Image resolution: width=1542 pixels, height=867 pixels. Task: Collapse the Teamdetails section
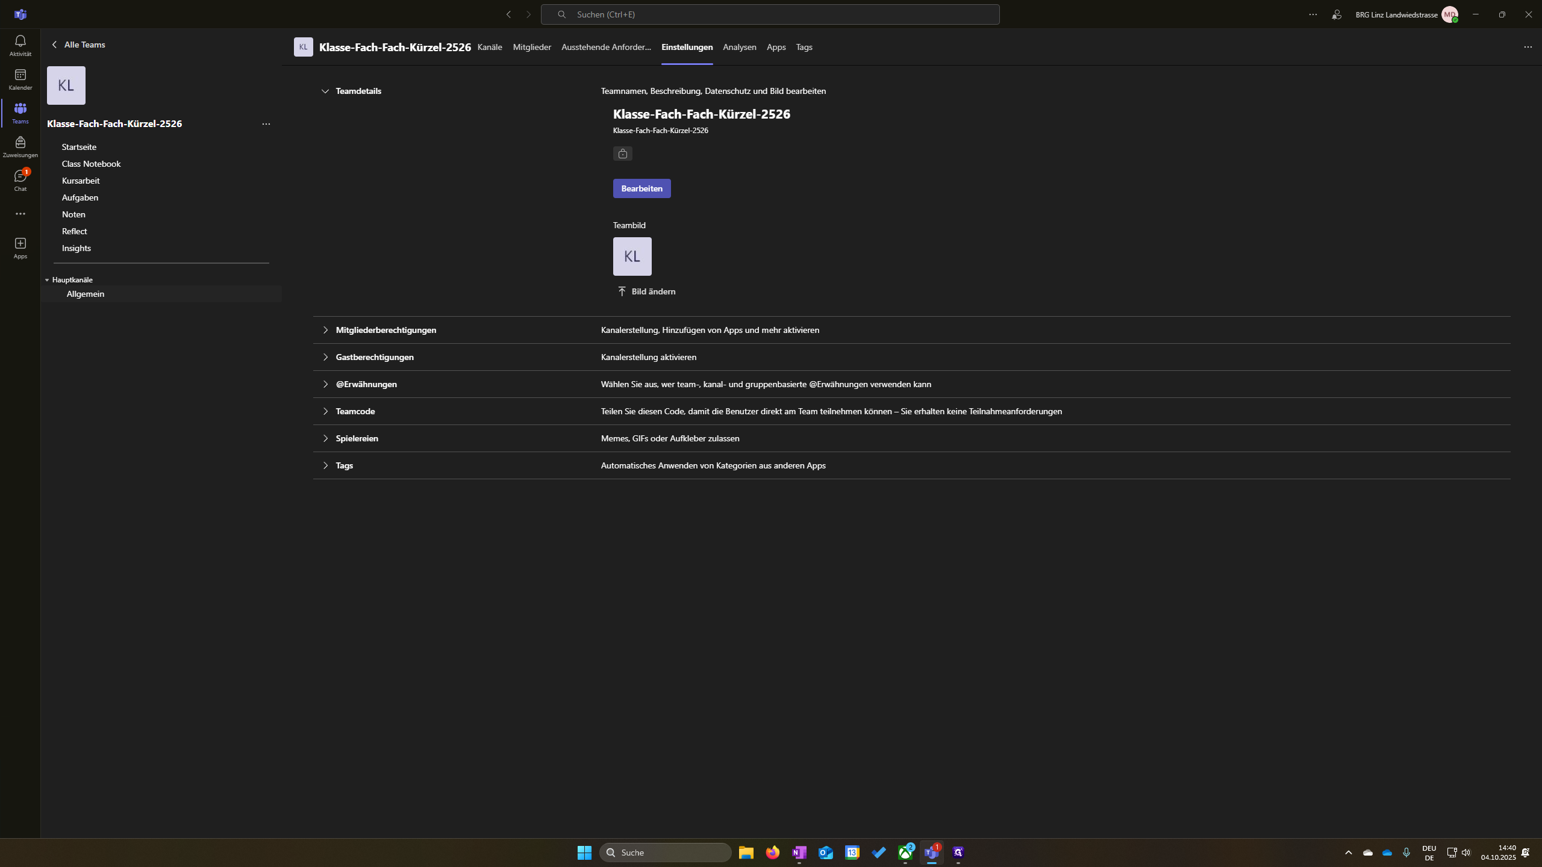(x=325, y=91)
